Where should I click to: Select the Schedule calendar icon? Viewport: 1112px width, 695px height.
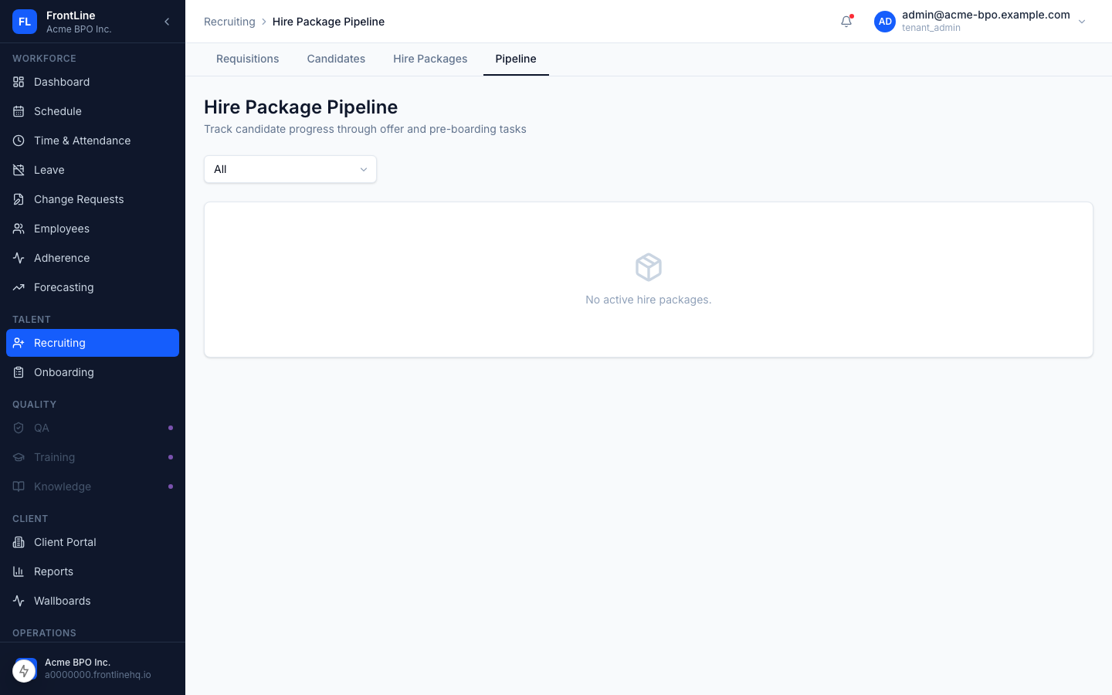coord(19,111)
